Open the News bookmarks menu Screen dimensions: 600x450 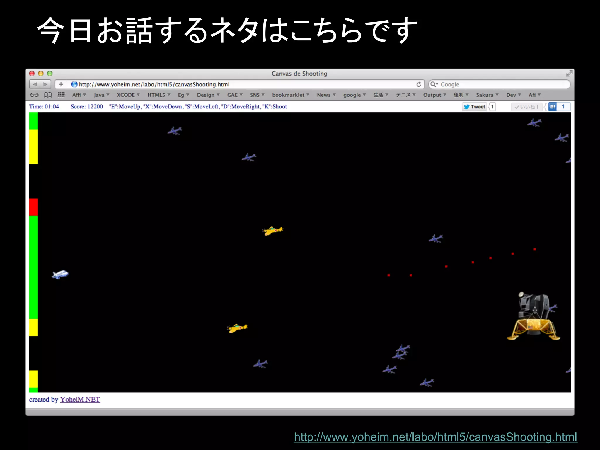pyautogui.click(x=326, y=95)
